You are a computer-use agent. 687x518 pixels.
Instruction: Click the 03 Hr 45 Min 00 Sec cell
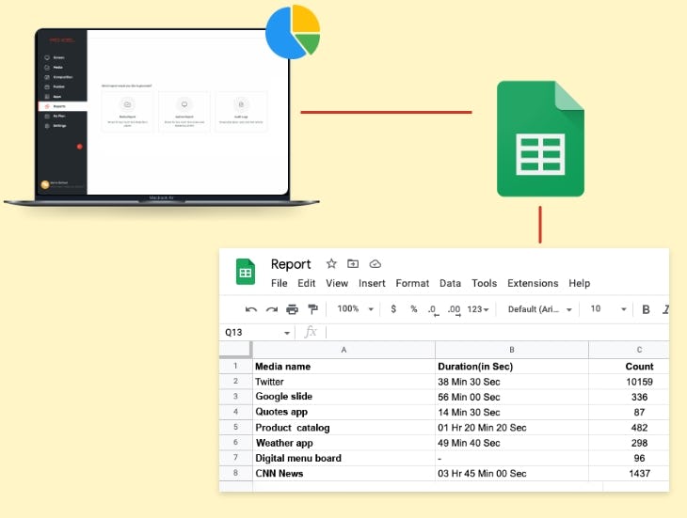[x=512, y=473]
